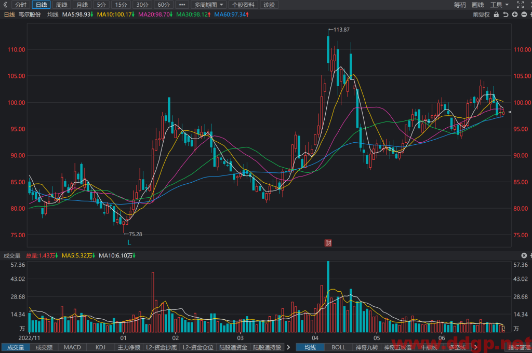Viewport: 532px width, 353px height.
Task: Click the 总量:1.43万 volume value
Action: (x=42, y=255)
